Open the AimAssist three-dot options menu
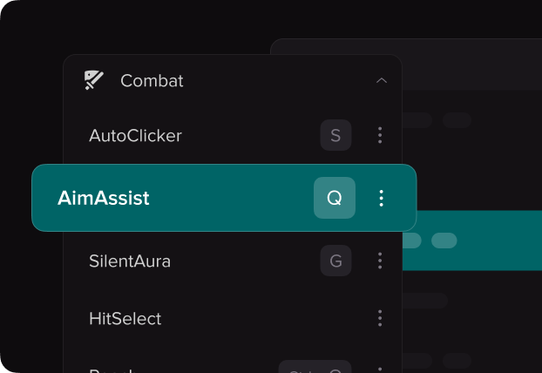Image resolution: width=542 pixels, height=373 pixels. [381, 198]
